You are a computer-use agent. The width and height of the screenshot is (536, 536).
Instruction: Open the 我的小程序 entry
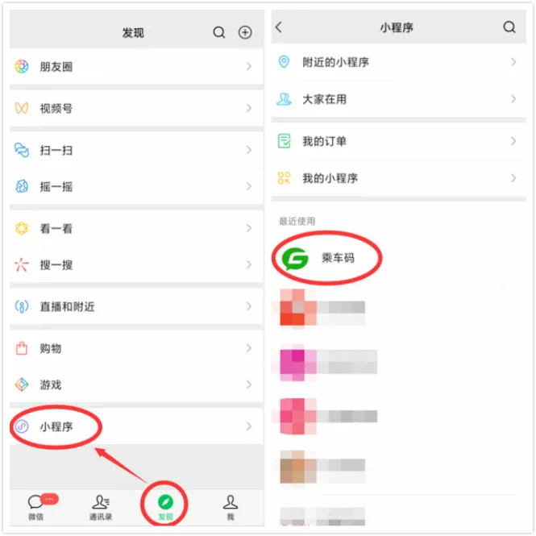399,178
